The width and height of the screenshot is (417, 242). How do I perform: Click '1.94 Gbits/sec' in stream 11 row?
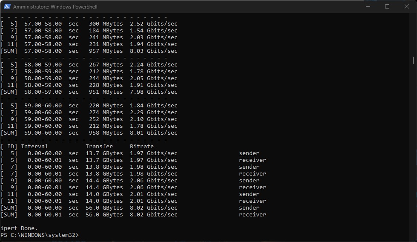click(x=154, y=44)
